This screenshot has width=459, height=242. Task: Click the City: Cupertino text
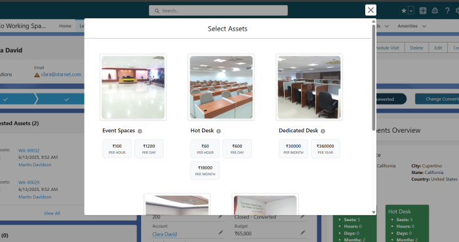[426, 166]
